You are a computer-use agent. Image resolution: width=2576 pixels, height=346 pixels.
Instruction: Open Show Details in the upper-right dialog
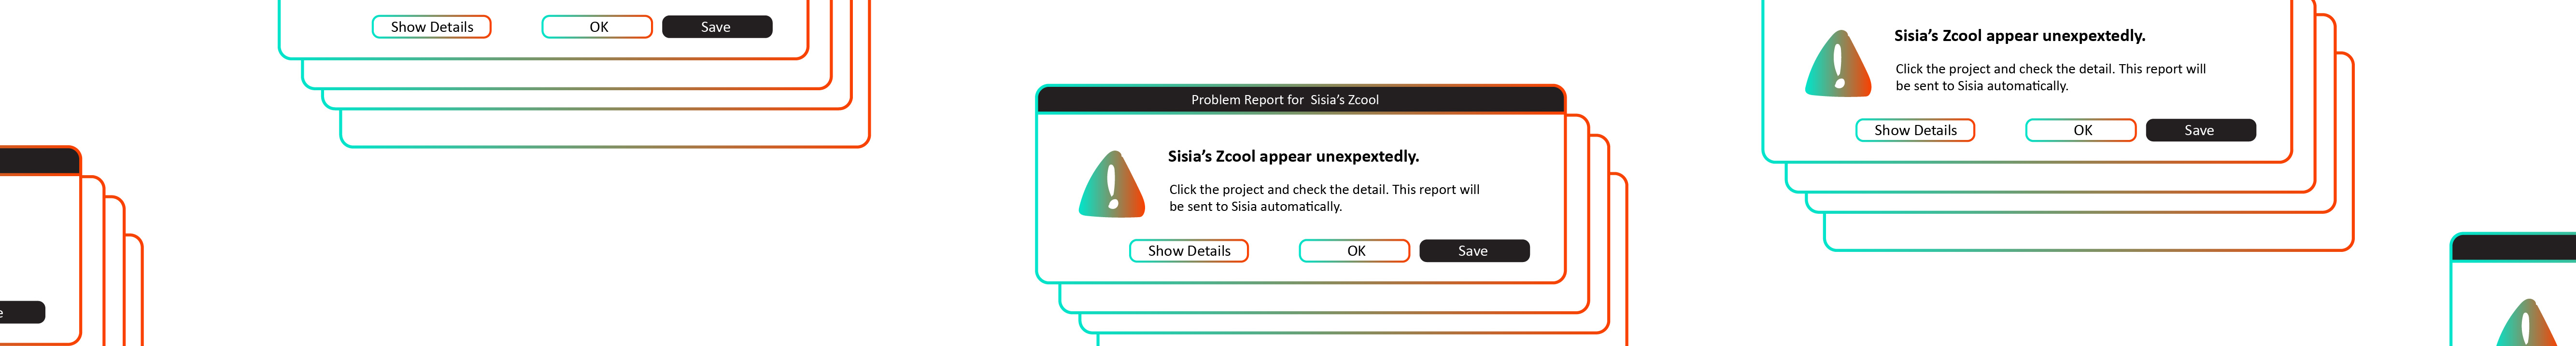(1914, 130)
